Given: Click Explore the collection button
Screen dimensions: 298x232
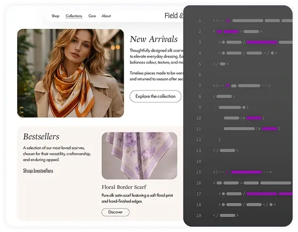Looking at the screenshot, I should (156, 96).
